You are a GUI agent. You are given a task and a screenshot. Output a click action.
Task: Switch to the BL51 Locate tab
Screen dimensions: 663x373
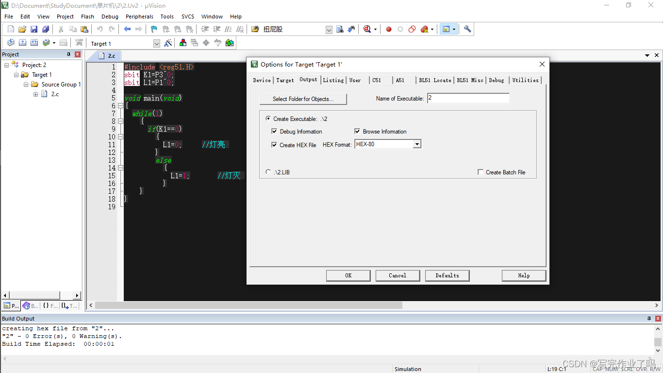[x=435, y=80]
